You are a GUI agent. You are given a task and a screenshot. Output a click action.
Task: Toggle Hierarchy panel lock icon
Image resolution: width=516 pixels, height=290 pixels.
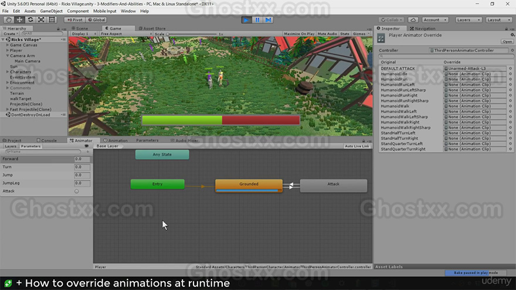coord(58,29)
